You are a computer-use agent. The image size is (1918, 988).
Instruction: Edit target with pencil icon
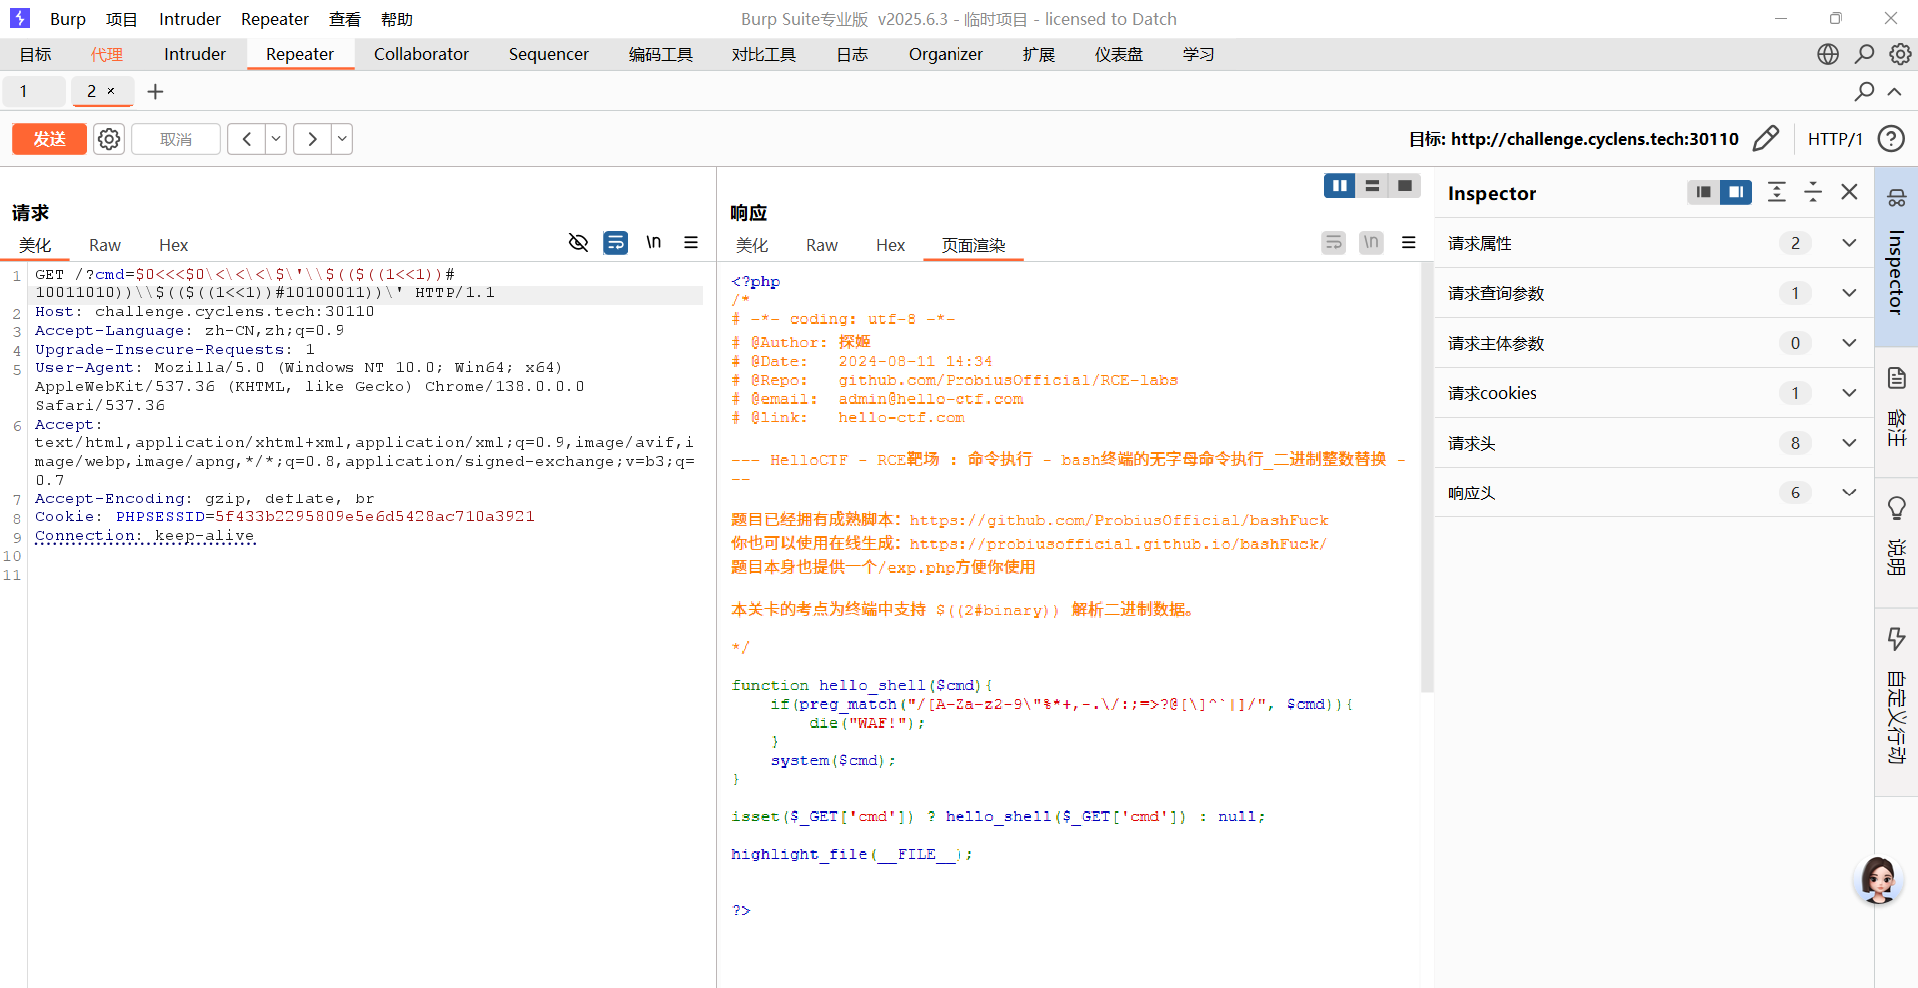[x=1766, y=138]
